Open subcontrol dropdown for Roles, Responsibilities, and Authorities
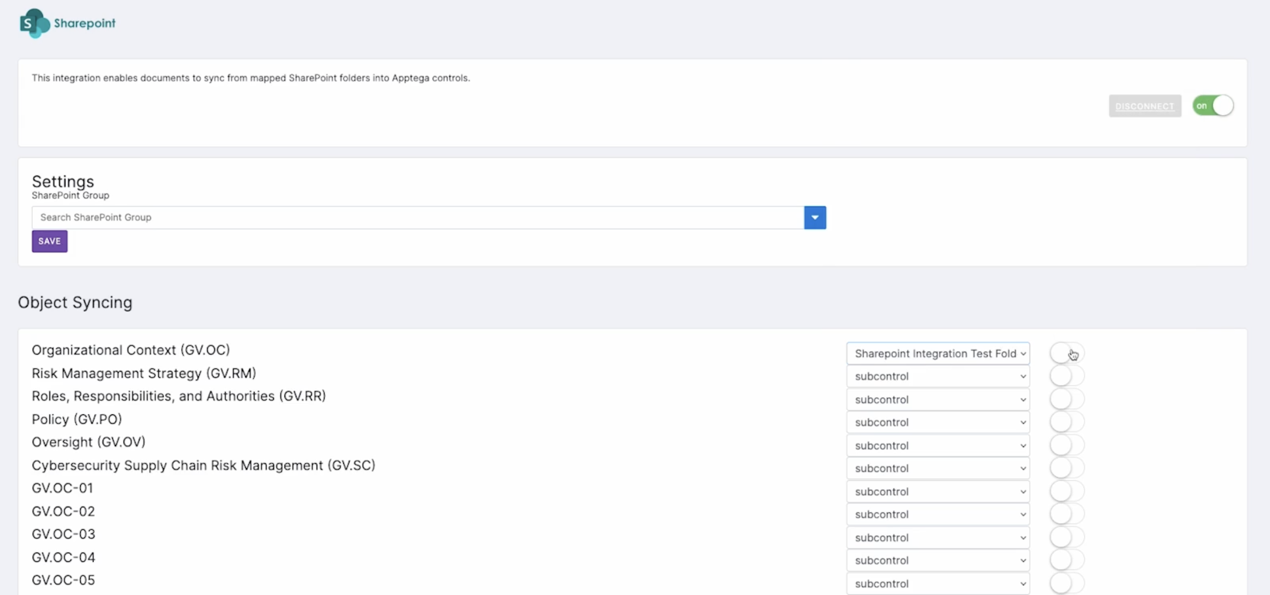The height and width of the screenshot is (595, 1270). coord(937,399)
